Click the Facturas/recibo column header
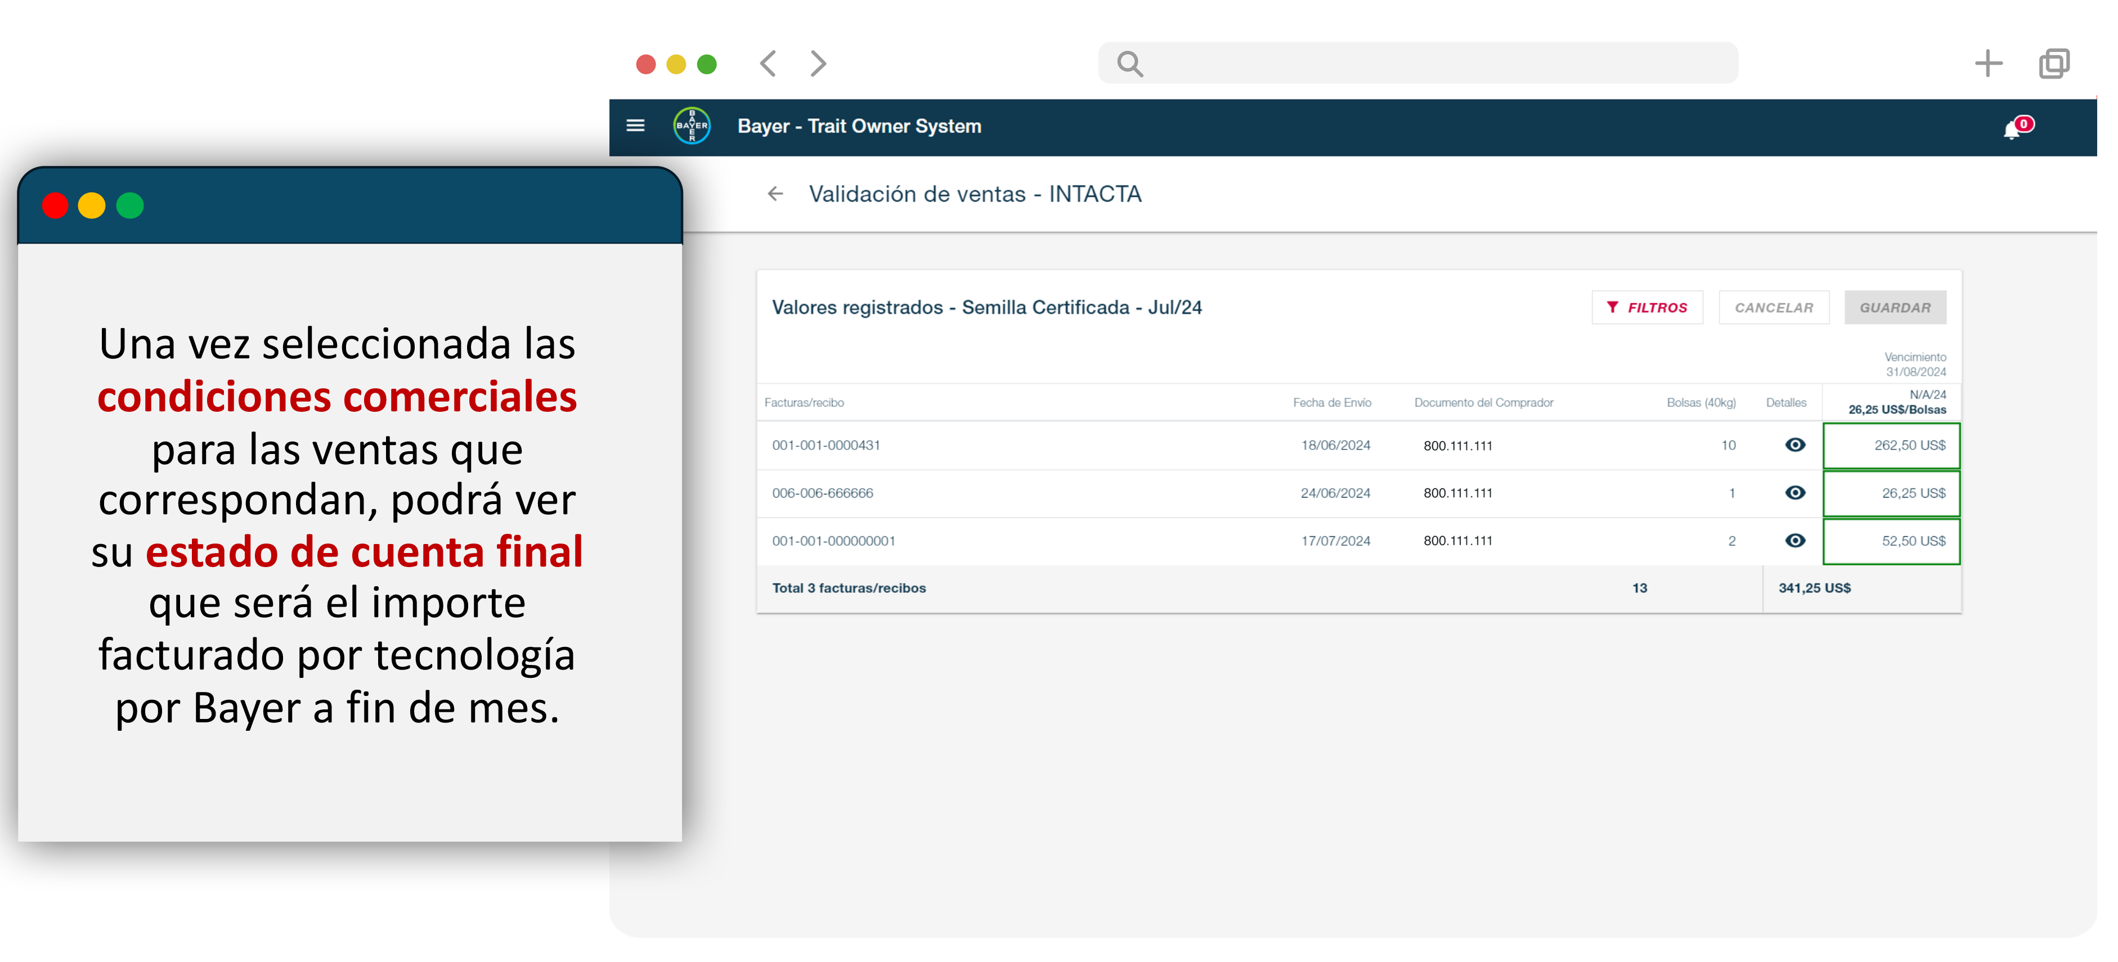 point(804,403)
